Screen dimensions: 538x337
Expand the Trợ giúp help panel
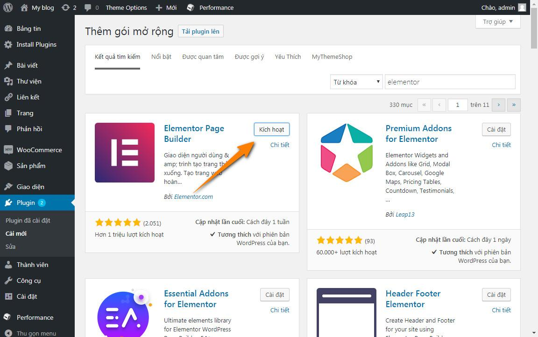click(498, 21)
